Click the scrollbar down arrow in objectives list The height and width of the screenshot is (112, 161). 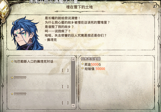(x=73, y=105)
